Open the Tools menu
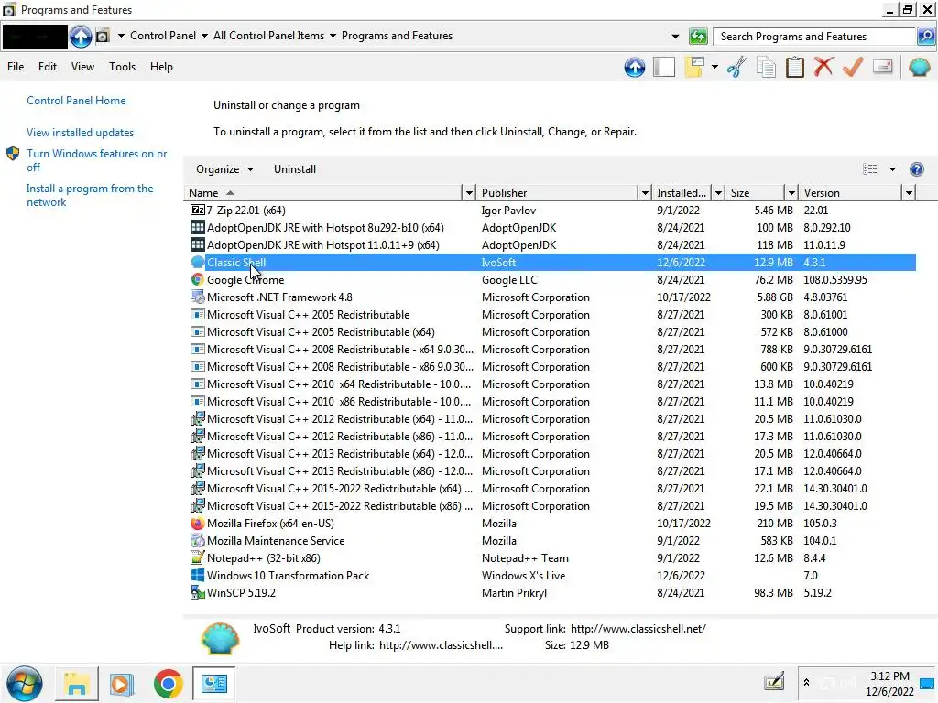The height and width of the screenshot is (703, 938). (122, 67)
